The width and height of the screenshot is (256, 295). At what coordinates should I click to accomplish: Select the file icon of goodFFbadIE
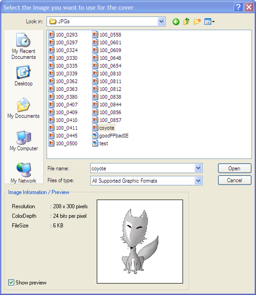(x=95, y=136)
